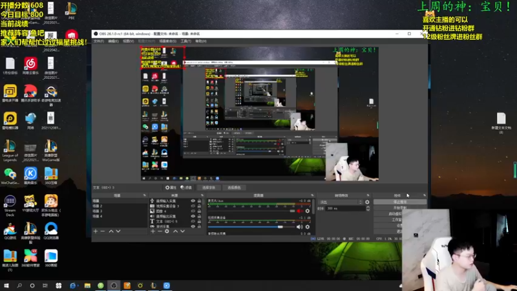This screenshot has height=291, width=517.
Task: Open Windows Start menu
Action: coord(6,285)
